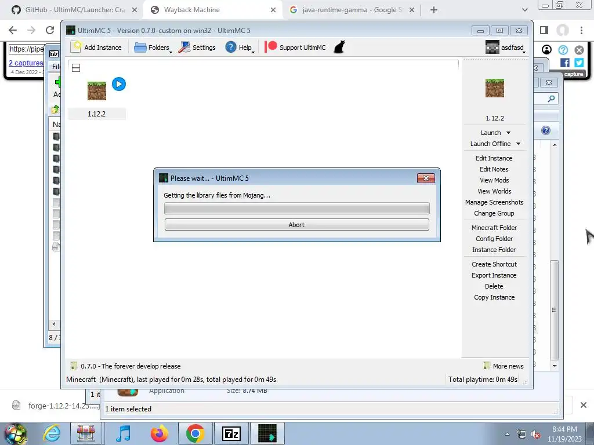Open Firefox from taskbar
594x445 pixels.
point(160,433)
